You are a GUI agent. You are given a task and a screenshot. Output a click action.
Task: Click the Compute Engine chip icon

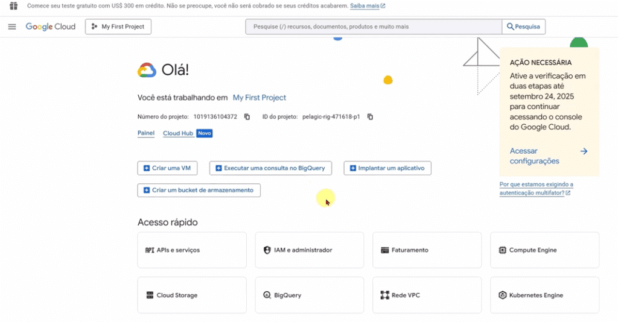pyautogui.click(x=502, y=250)
